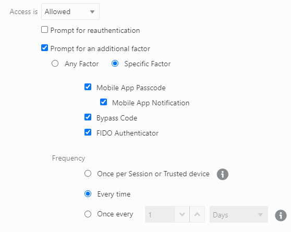This screenshot has height=232, width=291.
Task: Click the Allowed dropdown arrow
Action: click(x=92, y=12)
